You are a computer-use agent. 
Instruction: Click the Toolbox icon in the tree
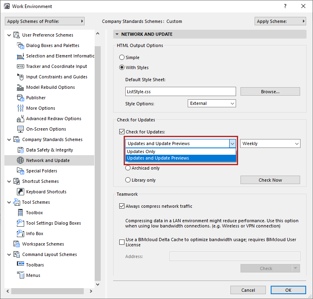pyautogui.click(x=21, y=213)
